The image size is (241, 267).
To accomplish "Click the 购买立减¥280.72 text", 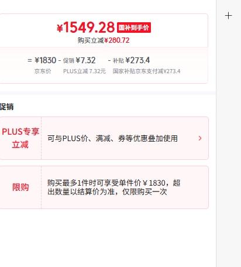I will pyautogui.click(x=104, y=40).
